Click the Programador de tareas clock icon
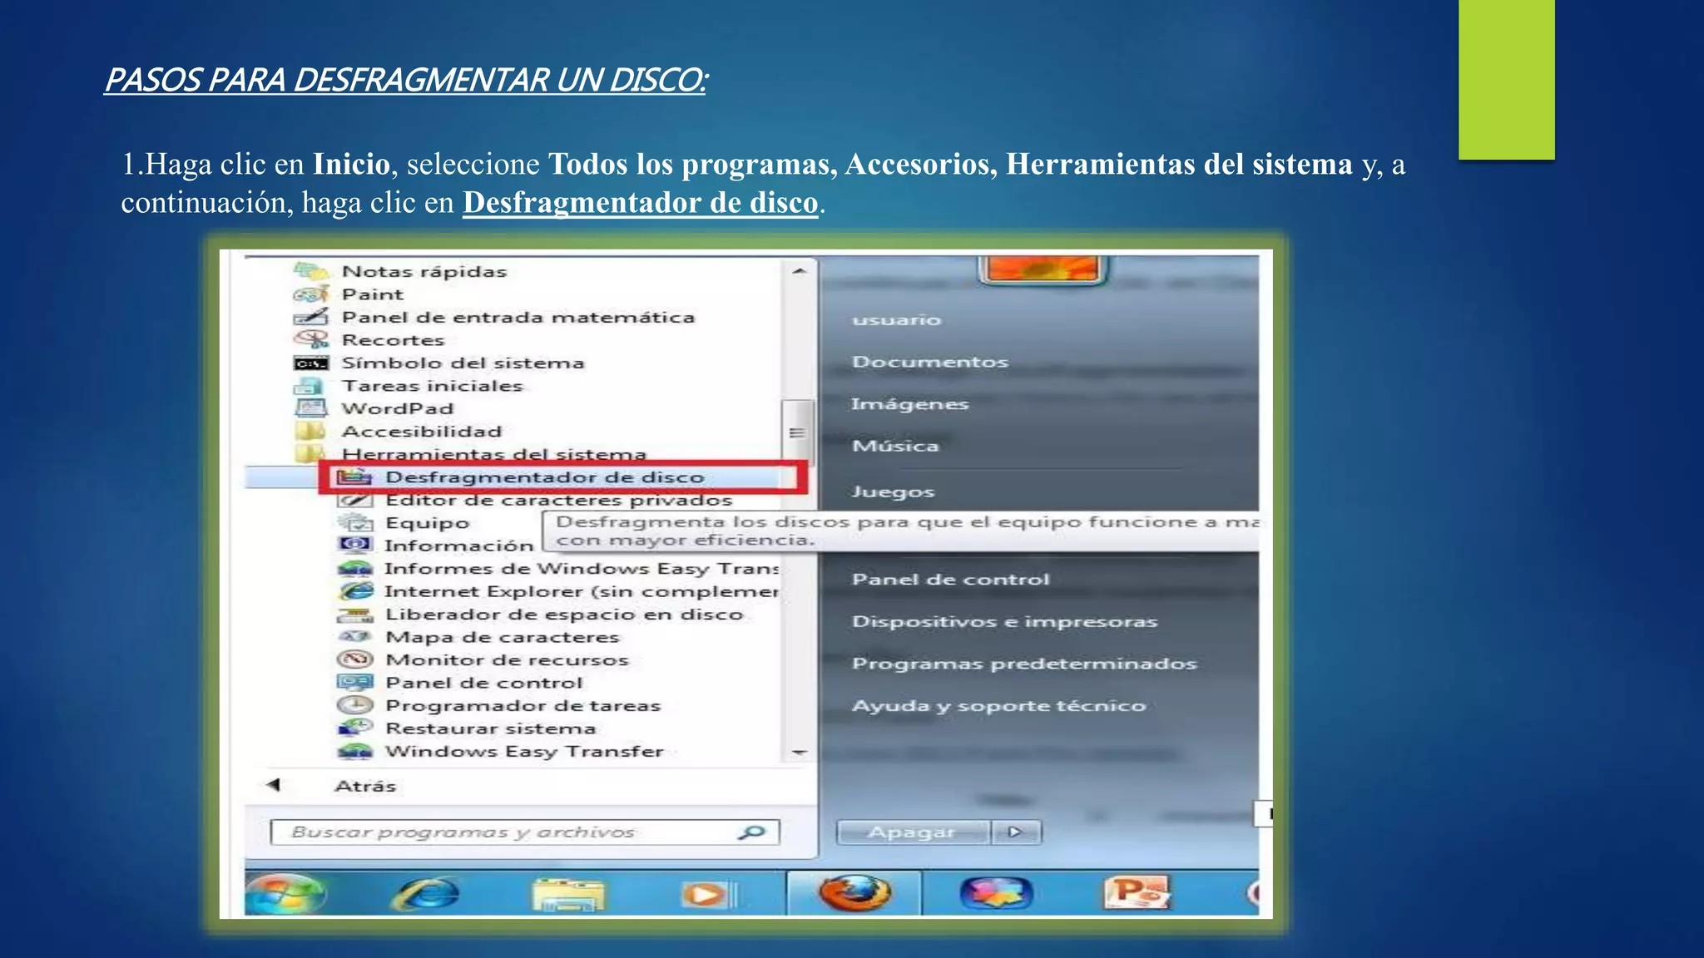This screenshot has height=958, width=1704. (x=355, y=705)
